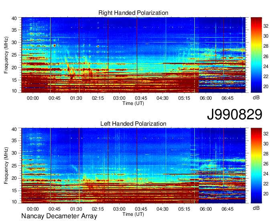Click the 32 dB tick on Right Handed colorbar

pos(266,26)
